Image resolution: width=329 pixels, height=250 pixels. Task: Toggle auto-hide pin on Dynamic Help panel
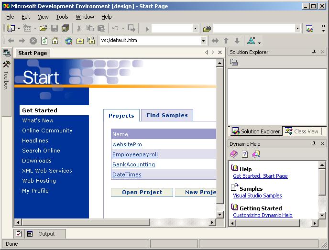tap(314, 144)
